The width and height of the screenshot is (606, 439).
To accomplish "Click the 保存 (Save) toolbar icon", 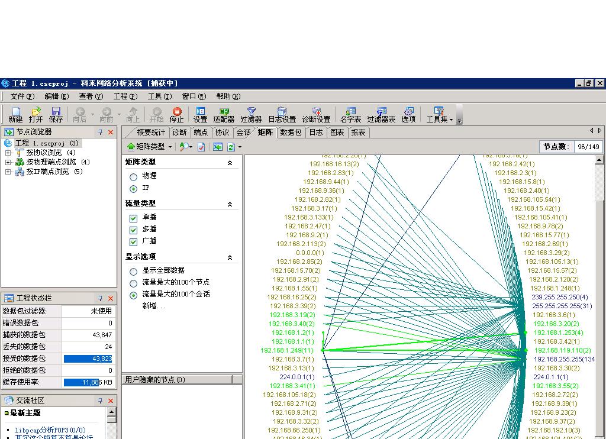I will [56, 114].
